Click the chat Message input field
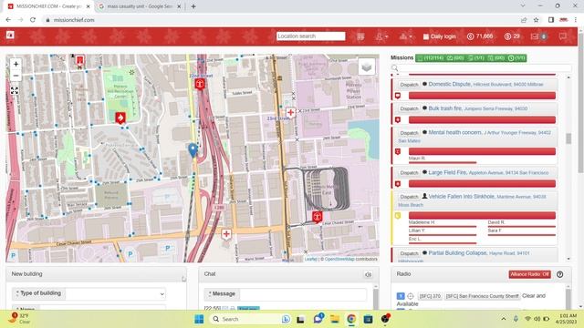This screenshot has width=584, height=328. (303, 294)
